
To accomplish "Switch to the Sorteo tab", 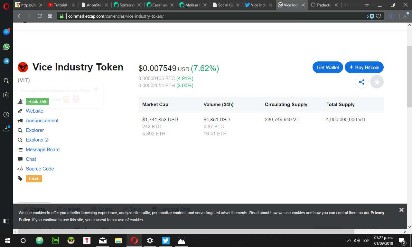I will pyautogui.click(x=128, y=5).
